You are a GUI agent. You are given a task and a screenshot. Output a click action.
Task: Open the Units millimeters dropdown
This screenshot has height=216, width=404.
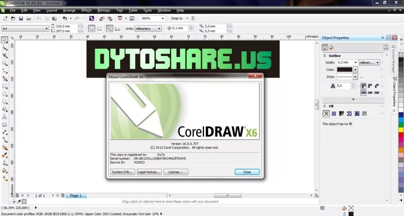(159, 29)
